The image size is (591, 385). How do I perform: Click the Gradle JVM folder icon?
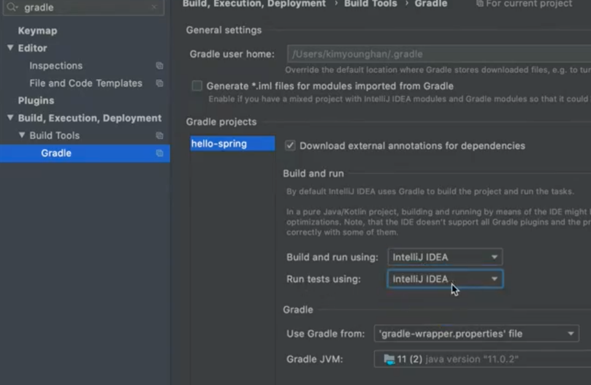(389, 359)
